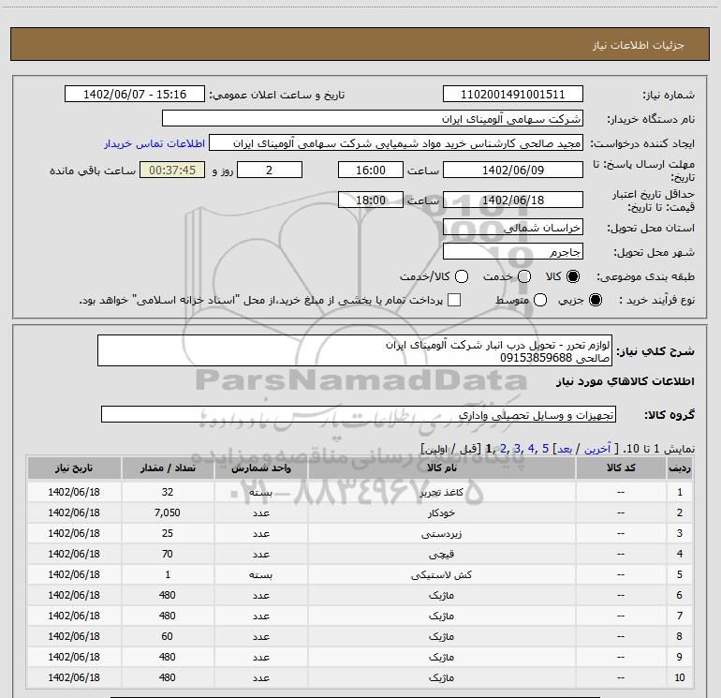Go to pagination page 3

tap(517, 448)
